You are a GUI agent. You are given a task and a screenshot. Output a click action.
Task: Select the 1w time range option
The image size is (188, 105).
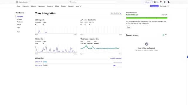[x=120, y=13]
